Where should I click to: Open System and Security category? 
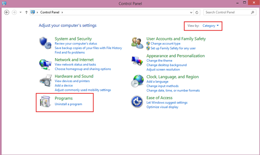pos(73,39)
